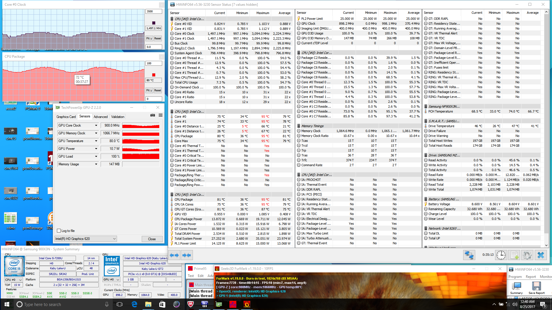
Task: Click red color swatch in CPU Package graph
Action: [154, 75]
